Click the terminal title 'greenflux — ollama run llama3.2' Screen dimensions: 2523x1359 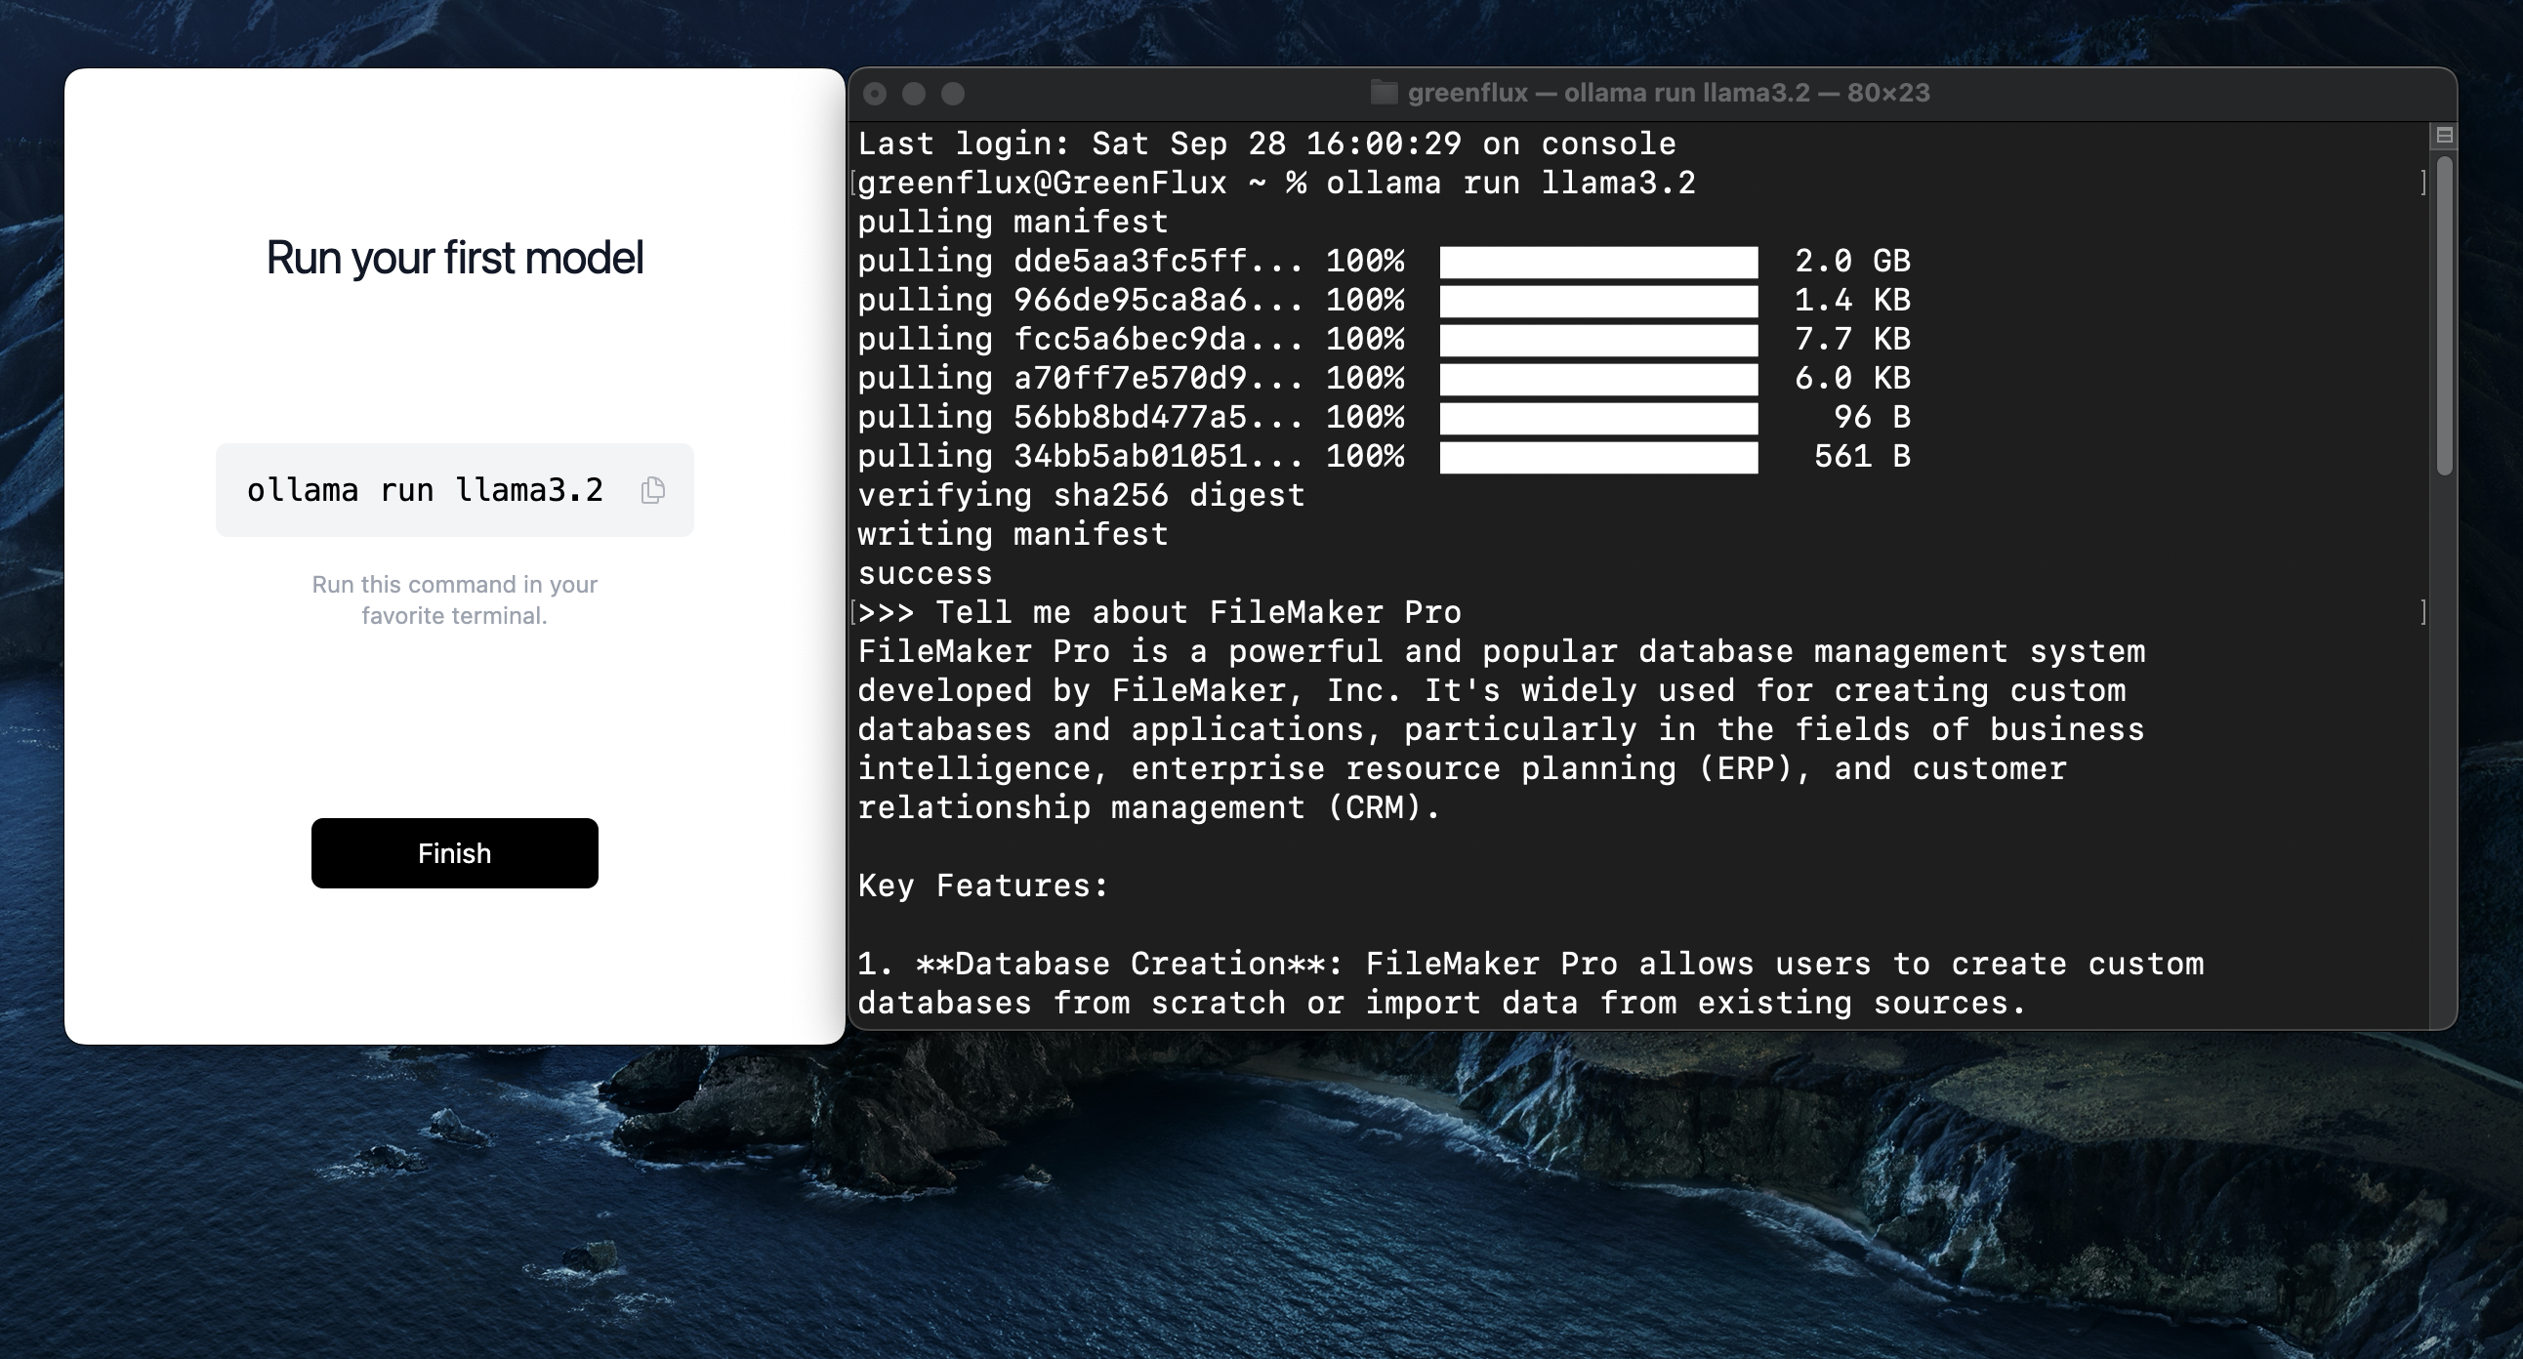tap(1668, 93)
